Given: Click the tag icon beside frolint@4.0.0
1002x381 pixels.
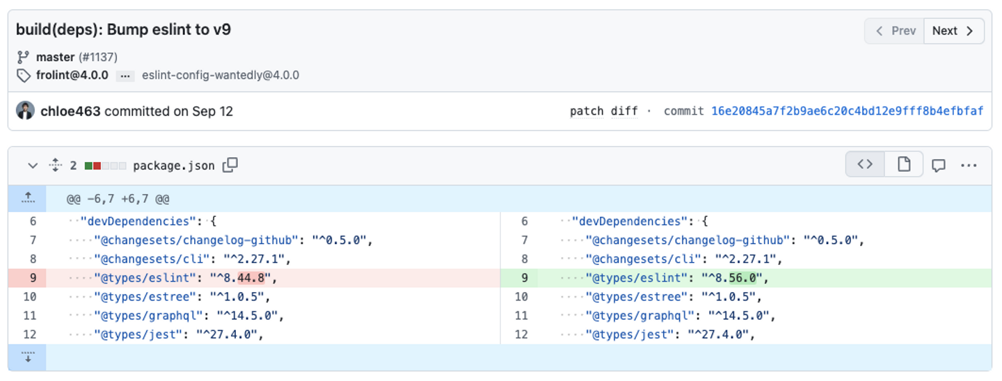Looking at the screenshot, I should [x=24, y=75].
